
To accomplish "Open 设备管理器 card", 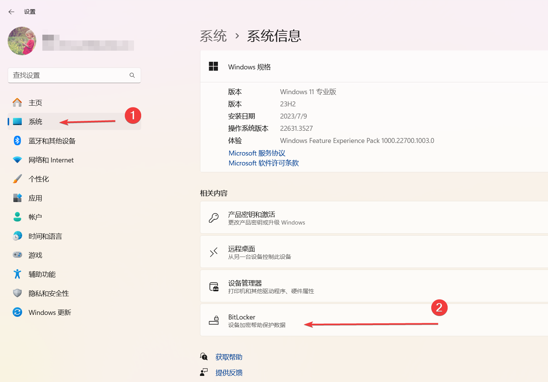I will tap(374, 286).
